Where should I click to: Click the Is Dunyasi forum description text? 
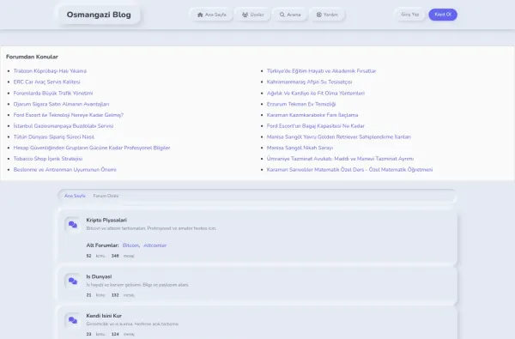click(x=137, y=285)
